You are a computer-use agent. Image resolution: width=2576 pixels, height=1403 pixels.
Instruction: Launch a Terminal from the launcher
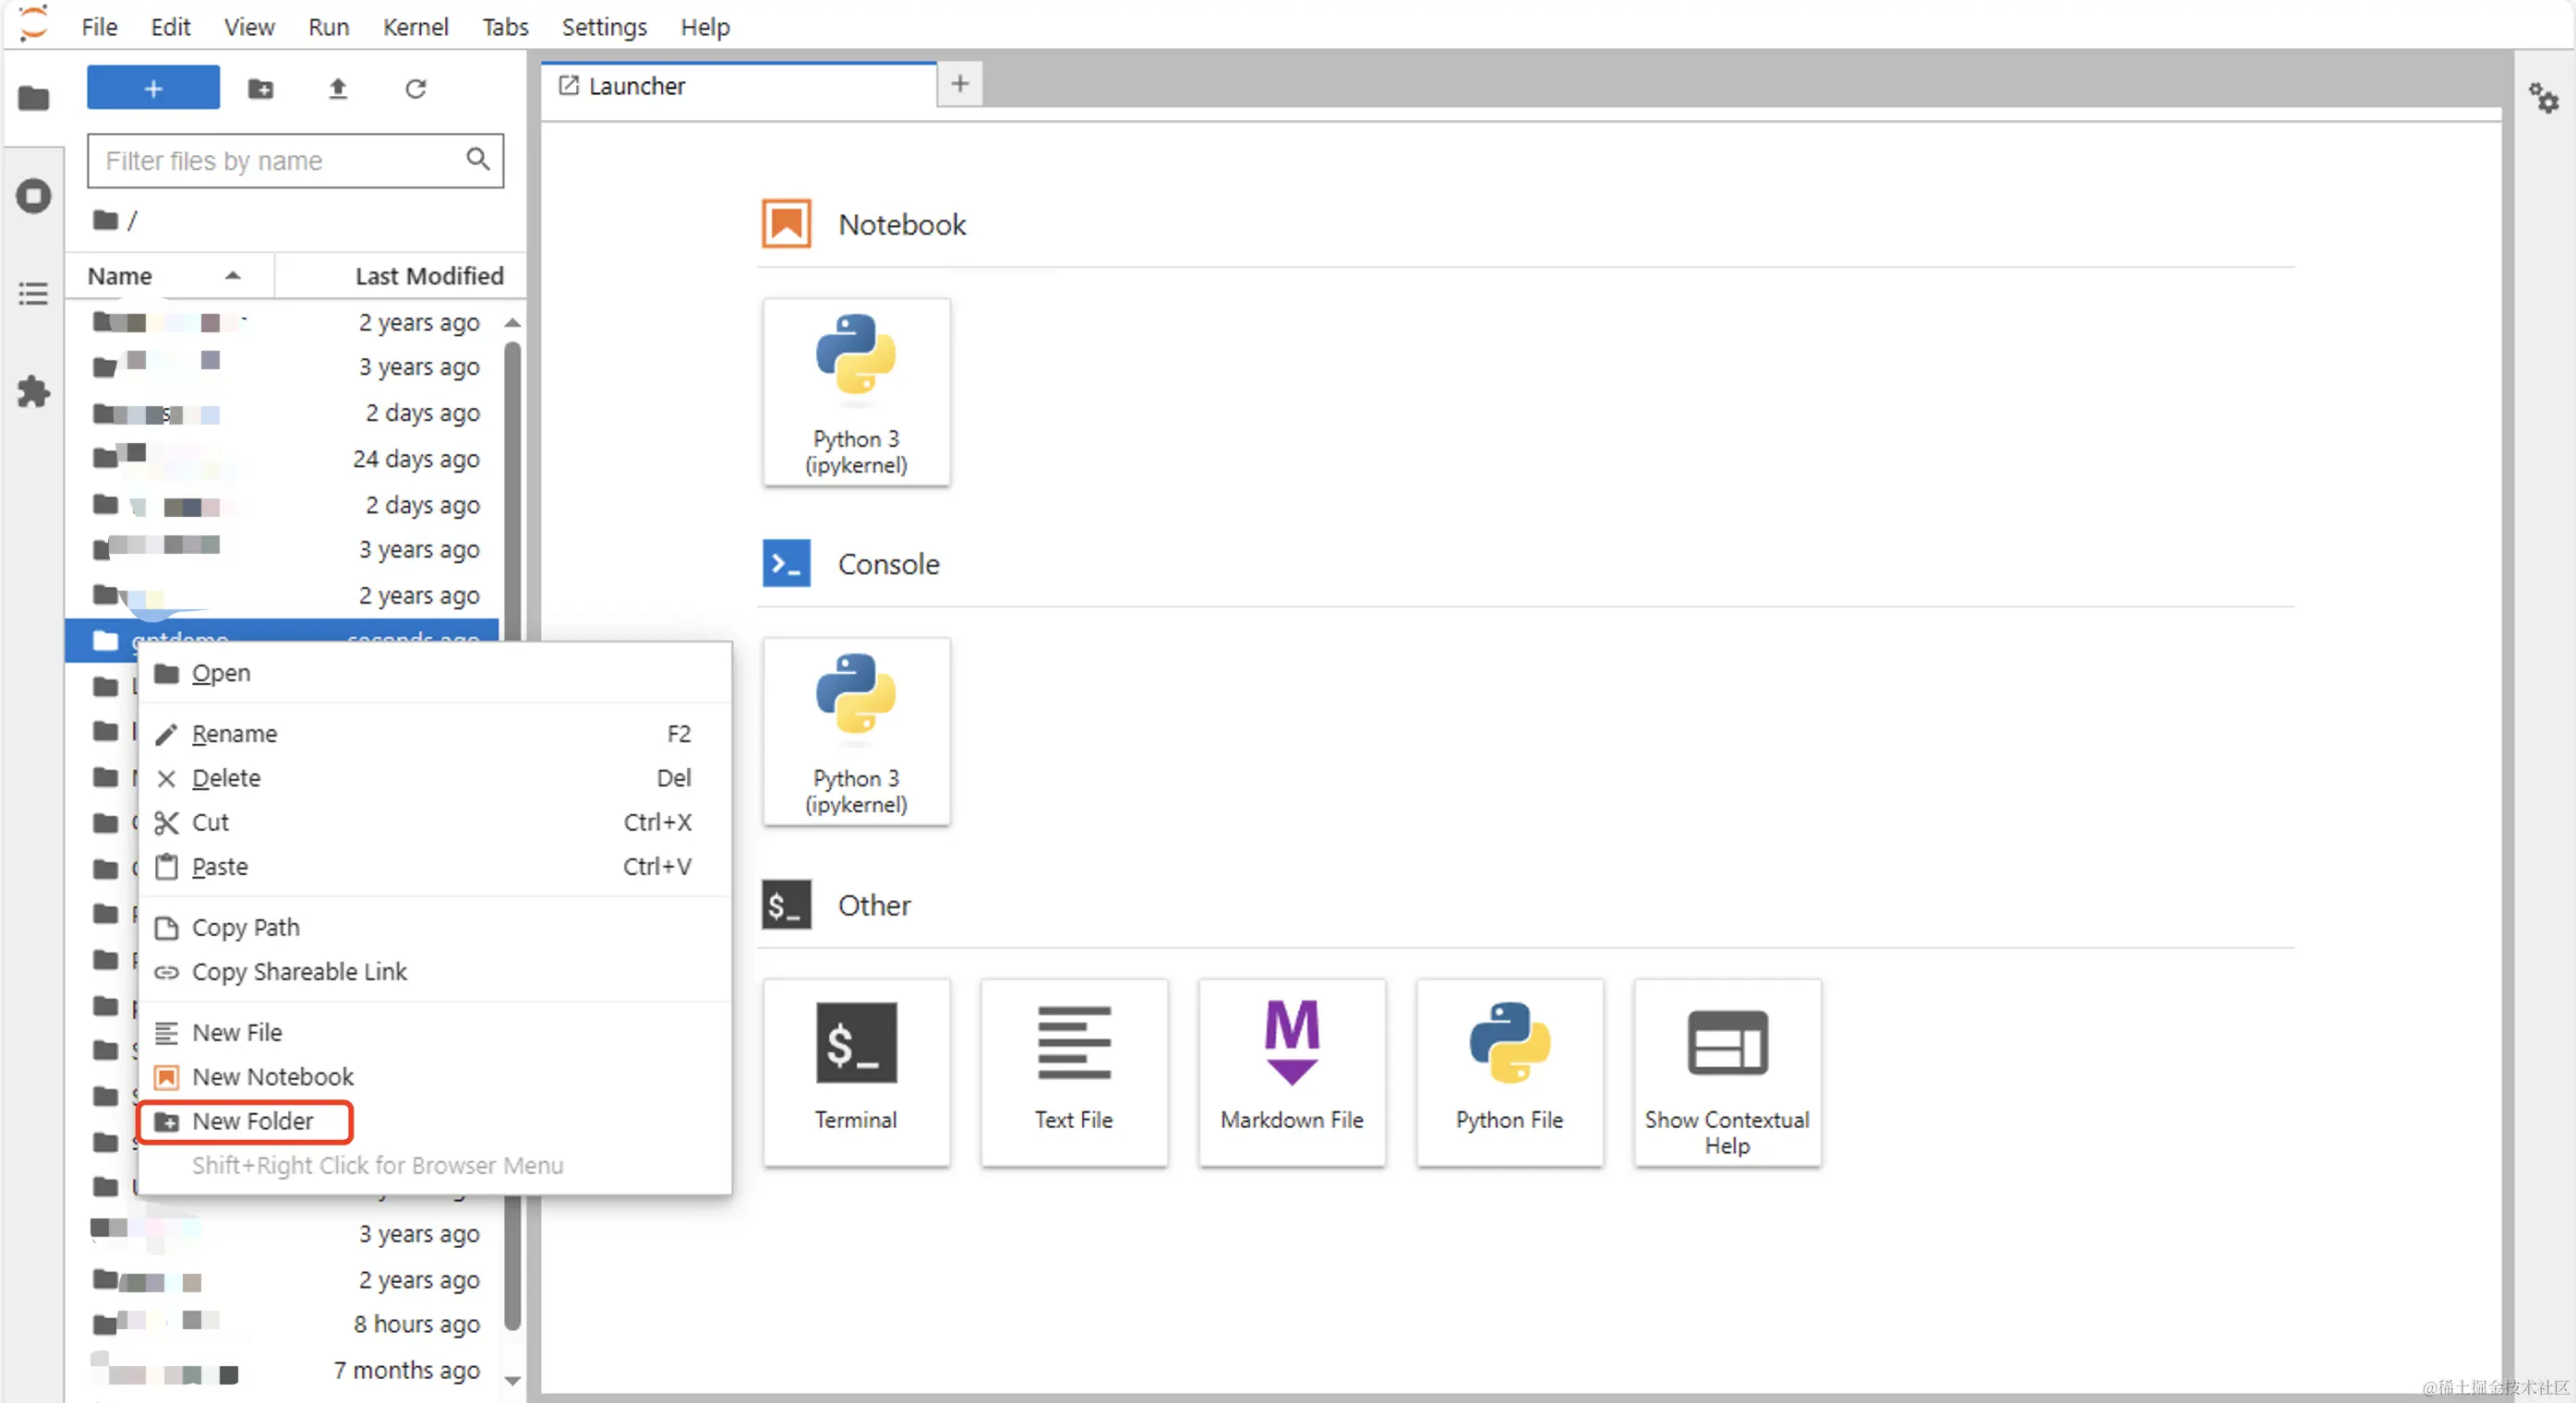[855, 1071]
